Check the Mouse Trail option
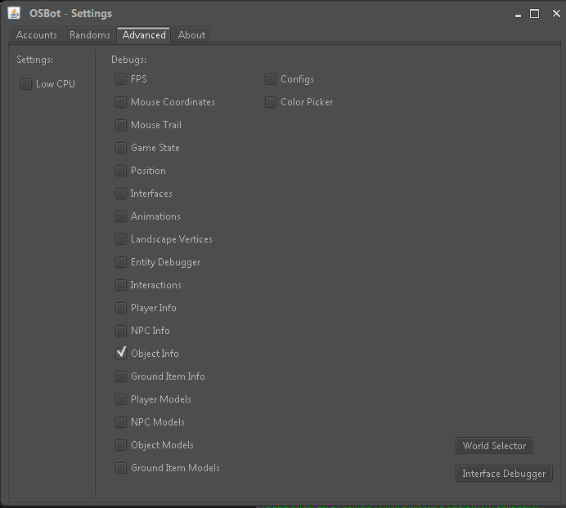Image resolution: width=566 pixels, height=508 pixels. [121, 125]
